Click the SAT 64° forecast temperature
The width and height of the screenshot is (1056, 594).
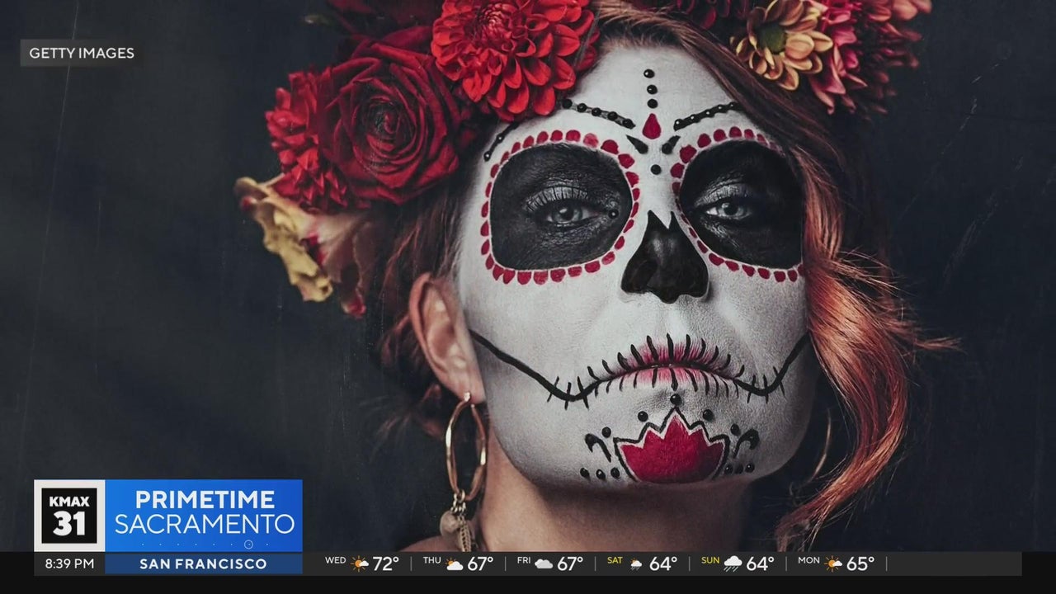[662, 564]
